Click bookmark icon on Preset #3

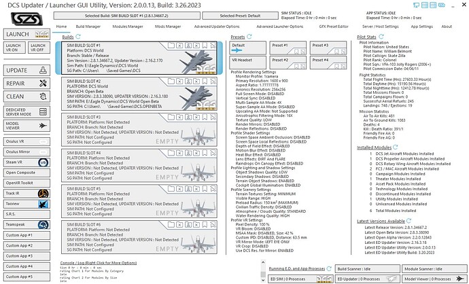(x=336, y=52)
